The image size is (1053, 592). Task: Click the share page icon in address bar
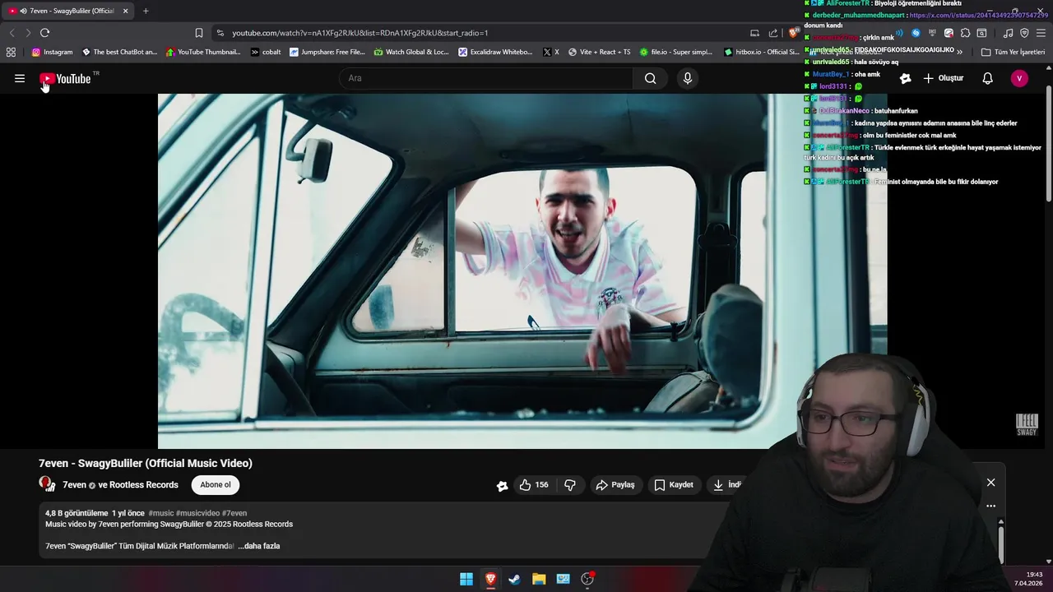click(x=773, y=33)
